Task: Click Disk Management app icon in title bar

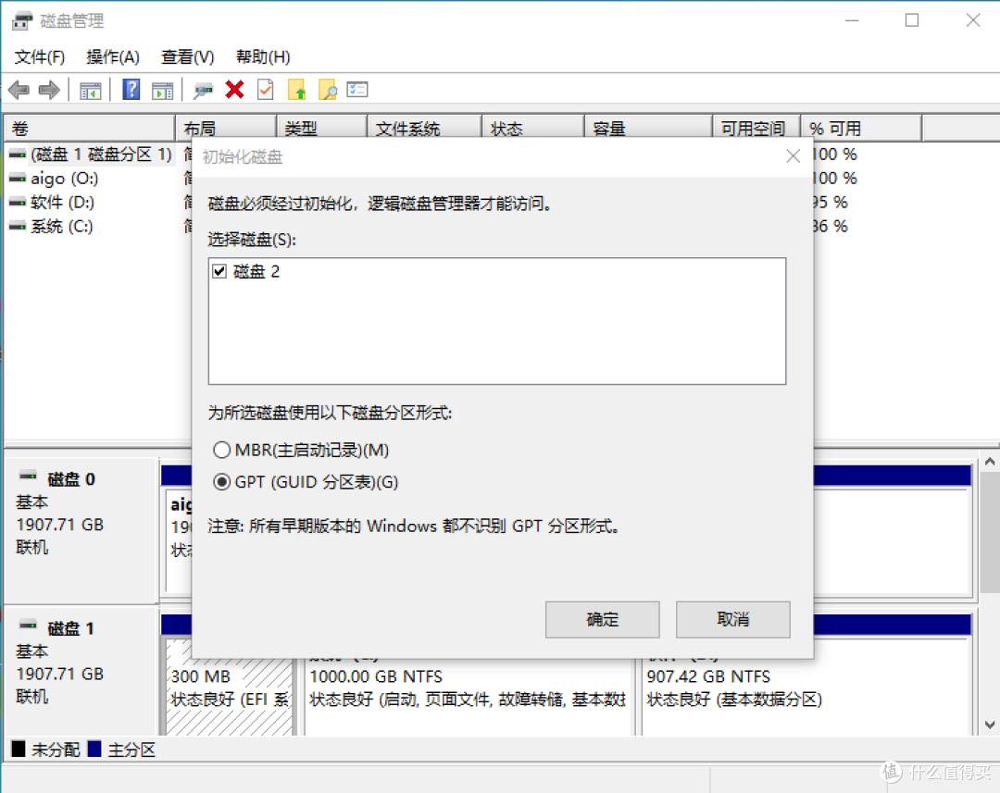Action: pos(21,21)
